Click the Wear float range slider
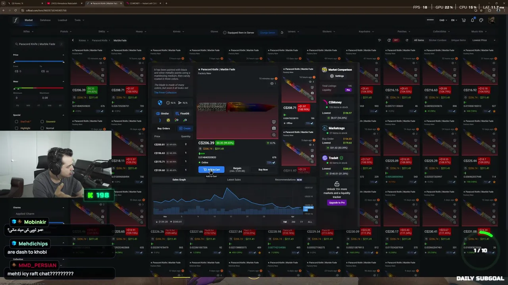 pos(38,89)
